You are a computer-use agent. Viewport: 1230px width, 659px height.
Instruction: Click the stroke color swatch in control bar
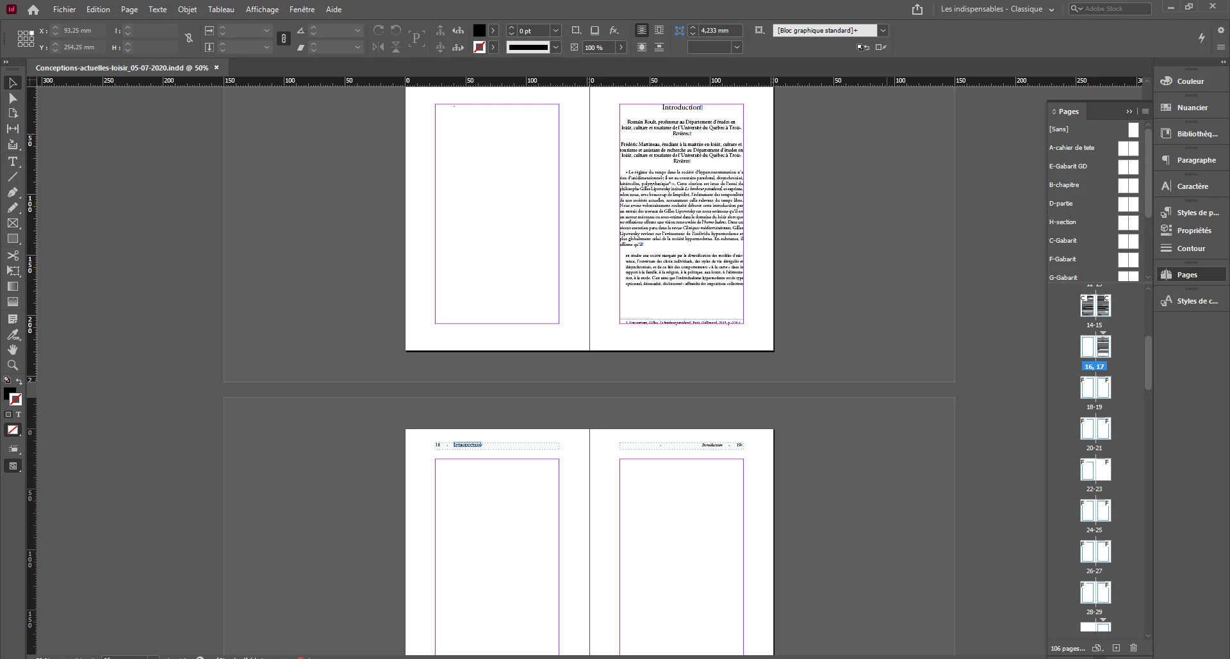pos(479,47)
